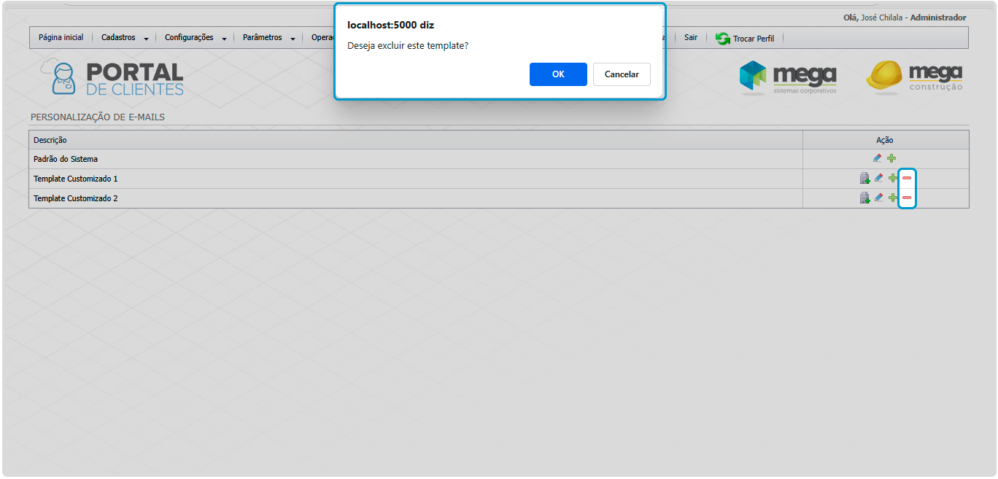
Task: Select the Template Customizado 2 row text
Action: [76, 198]
